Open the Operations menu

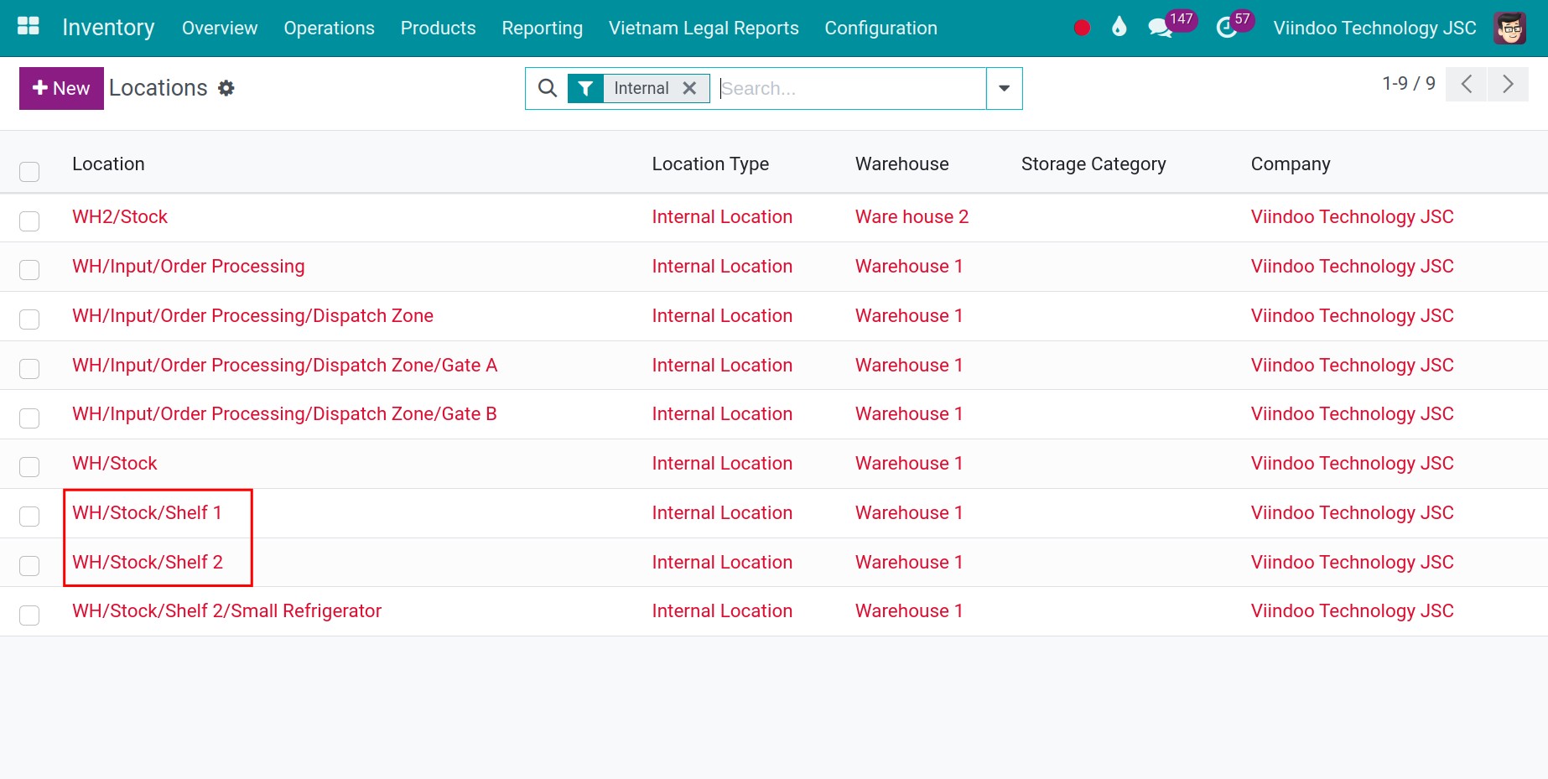[329, 28]
